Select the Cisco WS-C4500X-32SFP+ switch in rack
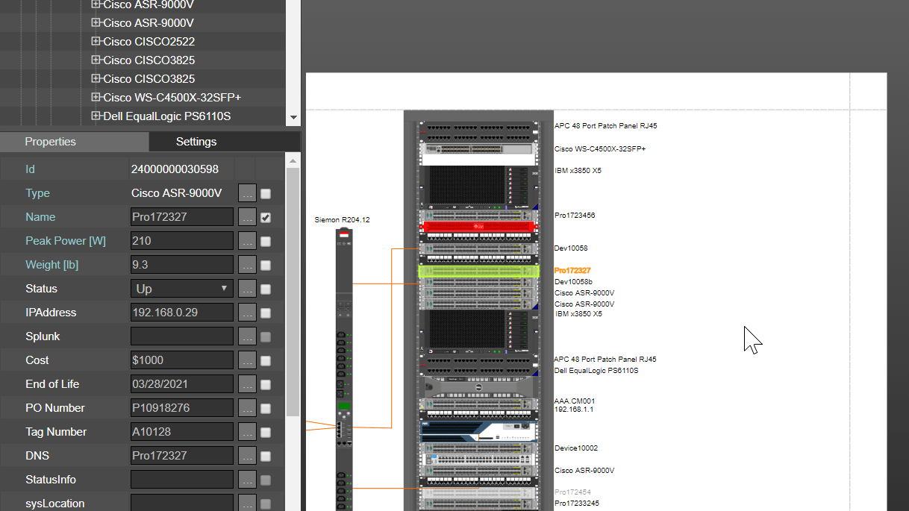Viewport: 909px width, 511px height. click(479, 149)
